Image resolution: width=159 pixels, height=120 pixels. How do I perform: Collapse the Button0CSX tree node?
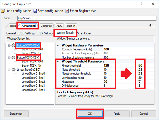(x=9, y=46)
